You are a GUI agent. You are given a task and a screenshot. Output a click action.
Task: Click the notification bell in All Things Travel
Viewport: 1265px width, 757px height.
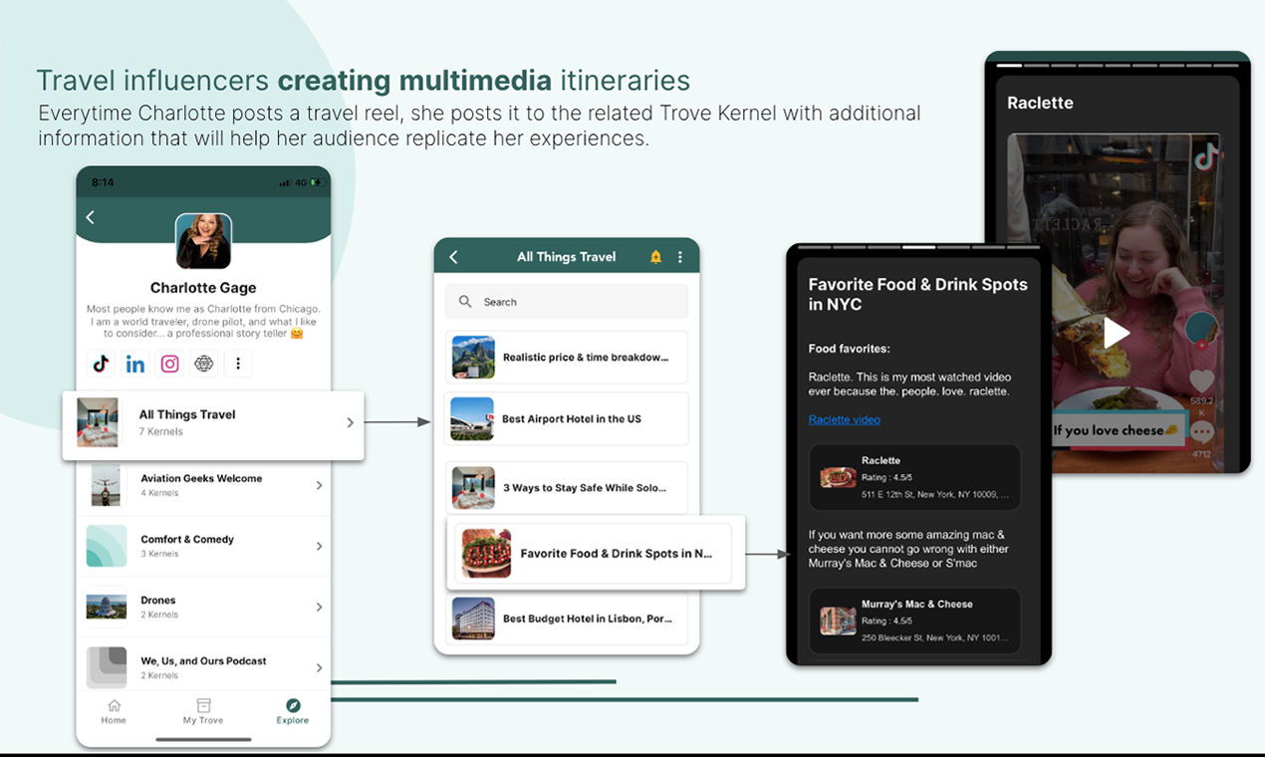pos(655,257)
